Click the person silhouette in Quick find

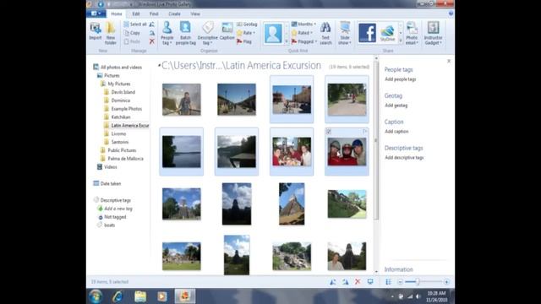[x=273, y=33]
